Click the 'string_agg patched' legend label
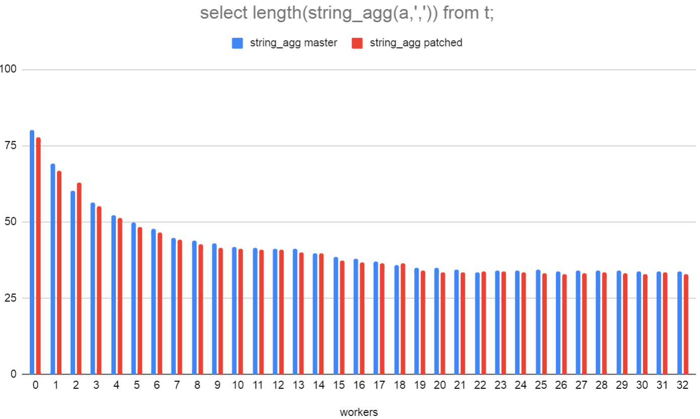Image resolution: width=700 pixels, height=419 pixels. click(416, 43)
